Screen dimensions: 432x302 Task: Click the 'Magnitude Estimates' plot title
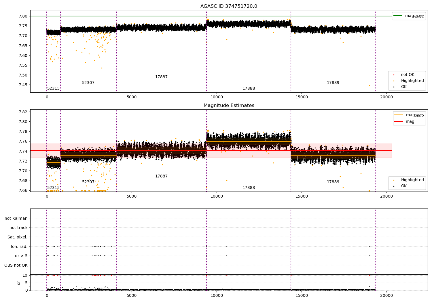point(229,106)
